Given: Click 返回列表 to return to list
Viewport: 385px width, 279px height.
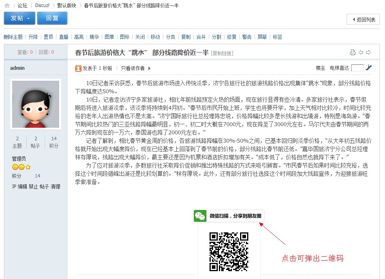Looking at the screenshot, I should pyautogui.click(x=363, y=20).
